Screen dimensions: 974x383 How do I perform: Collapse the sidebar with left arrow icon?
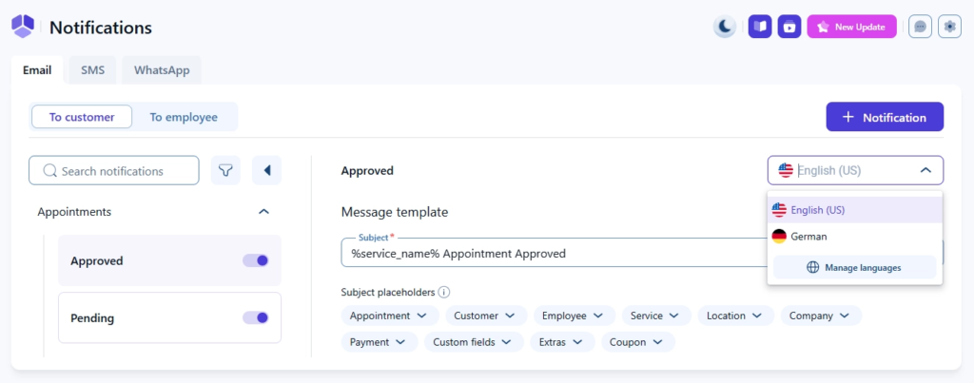(x=266, y=171)
